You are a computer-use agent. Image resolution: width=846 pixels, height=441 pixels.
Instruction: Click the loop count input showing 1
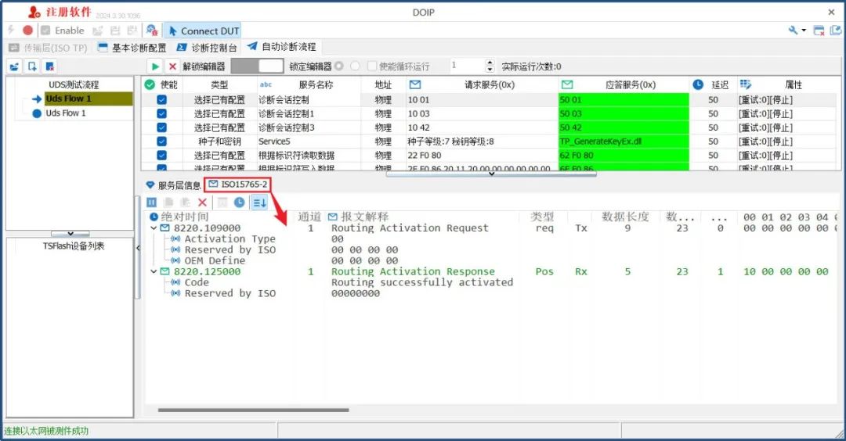pos(467,66)
